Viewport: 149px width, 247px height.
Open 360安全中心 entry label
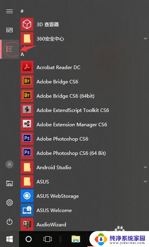pyautogui.click(x=50, y=39)
